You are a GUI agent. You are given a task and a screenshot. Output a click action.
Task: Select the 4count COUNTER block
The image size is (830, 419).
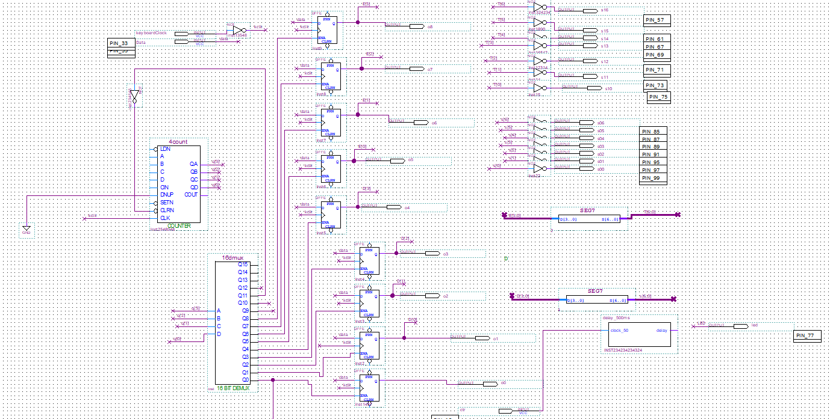coord(178,183)
